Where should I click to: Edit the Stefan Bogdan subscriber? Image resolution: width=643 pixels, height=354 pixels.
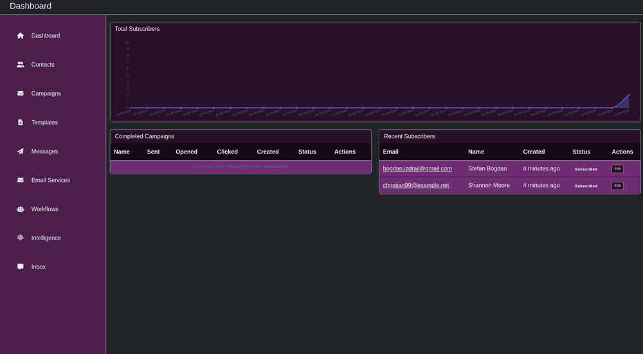(x=617, y=169)
